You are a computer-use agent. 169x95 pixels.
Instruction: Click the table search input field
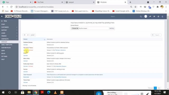point(158,35)
